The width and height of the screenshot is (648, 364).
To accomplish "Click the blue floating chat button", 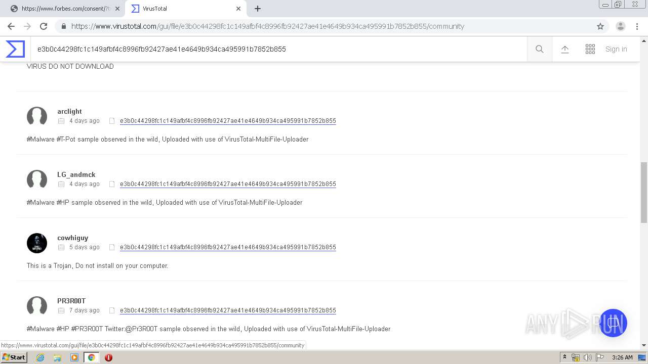I will [x=613, y=323].
